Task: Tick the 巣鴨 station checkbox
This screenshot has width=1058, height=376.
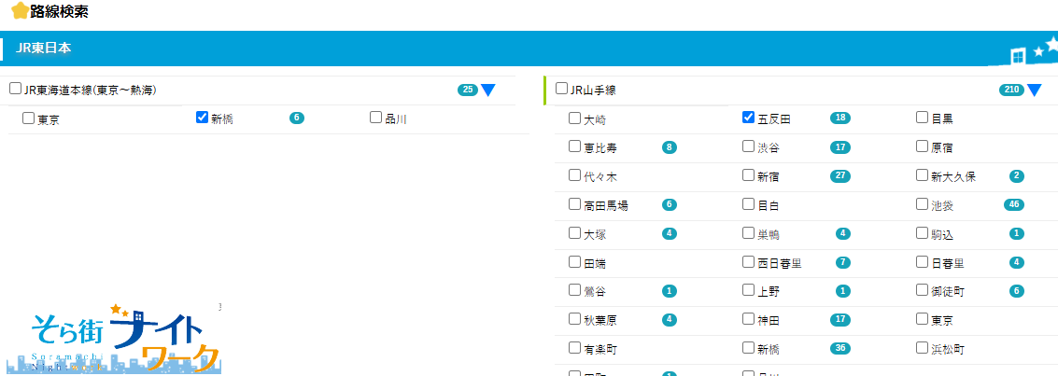Action: point(748,232)
